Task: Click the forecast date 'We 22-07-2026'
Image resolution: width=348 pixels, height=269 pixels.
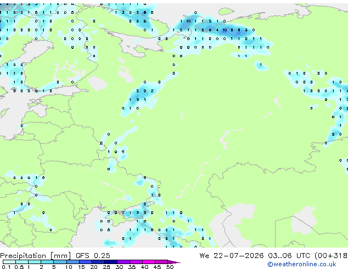Action: coord(232,256)
